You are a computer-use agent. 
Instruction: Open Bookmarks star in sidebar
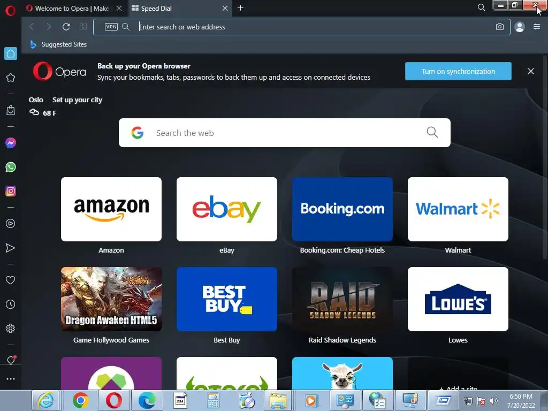click(11, 78)
